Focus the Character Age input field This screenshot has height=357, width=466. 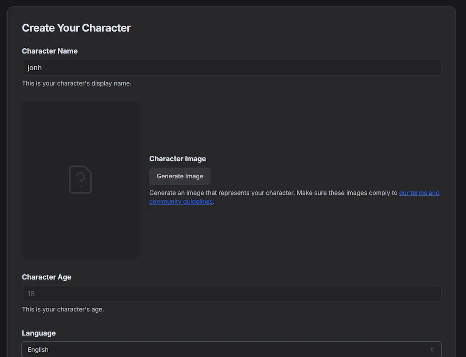231,293
